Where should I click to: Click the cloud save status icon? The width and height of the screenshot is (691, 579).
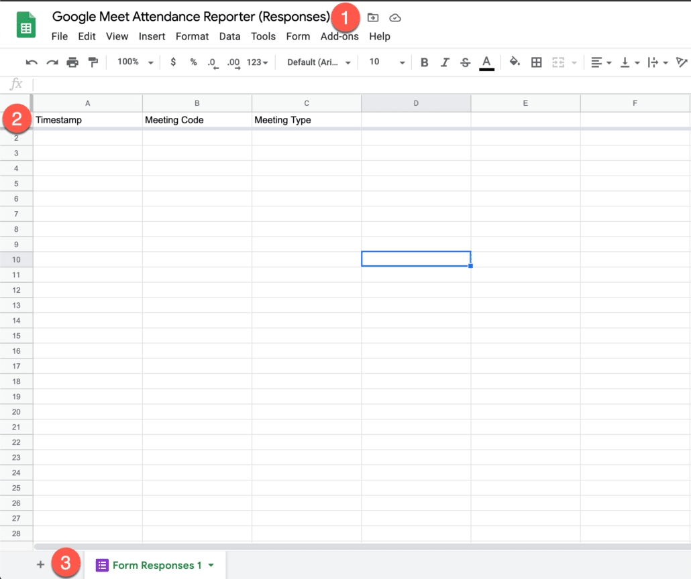(395, 17)
